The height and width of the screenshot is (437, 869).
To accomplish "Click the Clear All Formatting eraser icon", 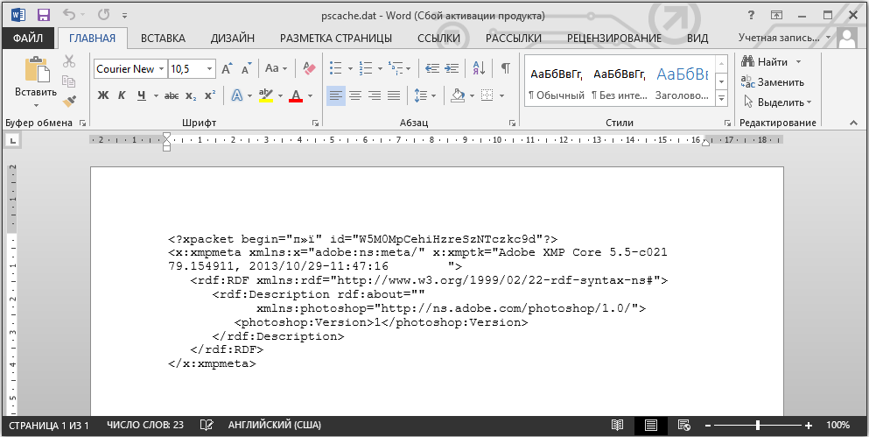I will [308, 68].
